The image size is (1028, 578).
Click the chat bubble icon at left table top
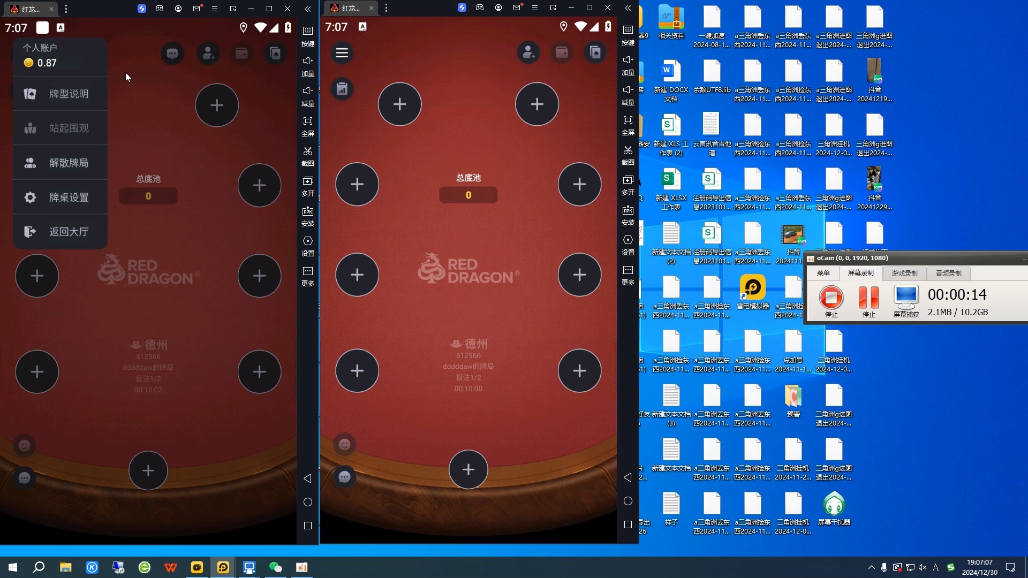(172, 54)
